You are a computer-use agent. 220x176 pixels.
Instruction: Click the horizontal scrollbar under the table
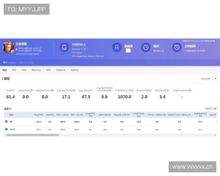(x=33, y=135)
